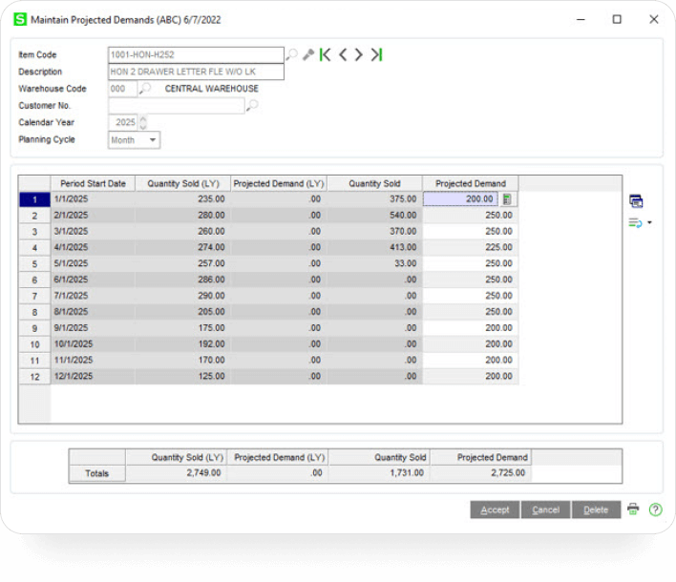Click the Period Start Date column header
Viewport: 676px width, 582px height.
tap(94, 183)
